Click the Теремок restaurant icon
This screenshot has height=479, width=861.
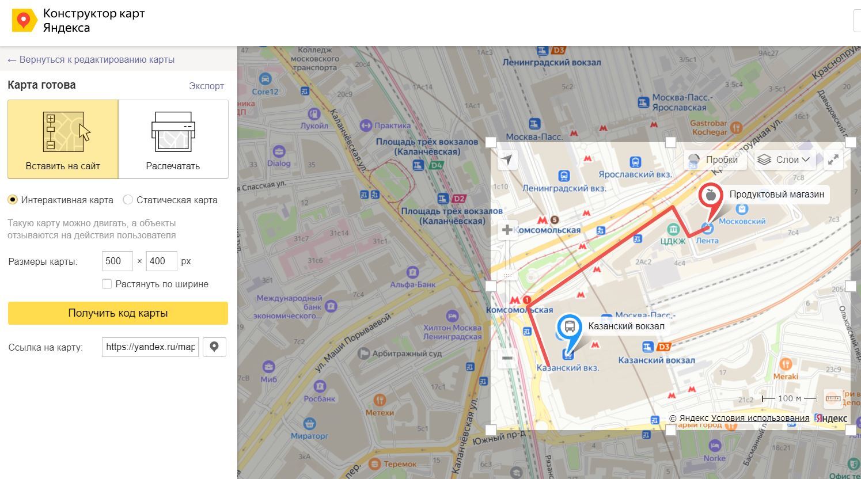[x=374, y=463]
